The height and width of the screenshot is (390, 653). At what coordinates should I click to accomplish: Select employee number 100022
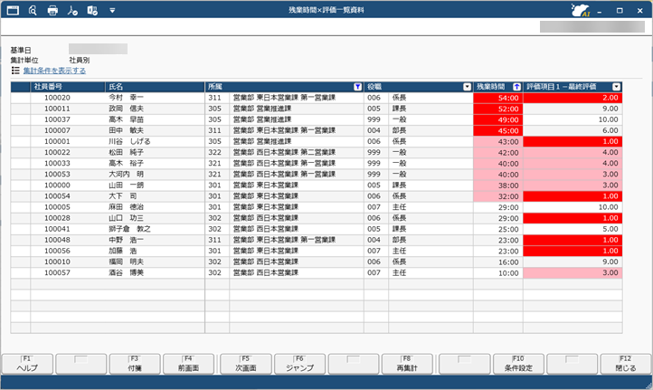coord(58,153)
